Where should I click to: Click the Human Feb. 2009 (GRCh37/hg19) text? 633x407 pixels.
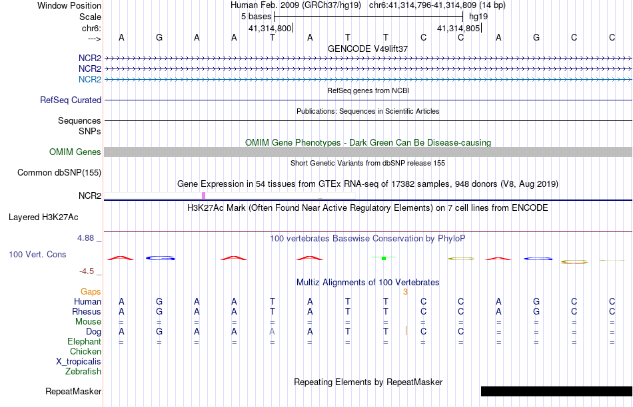pyautogui.click(x=297, y=5)
